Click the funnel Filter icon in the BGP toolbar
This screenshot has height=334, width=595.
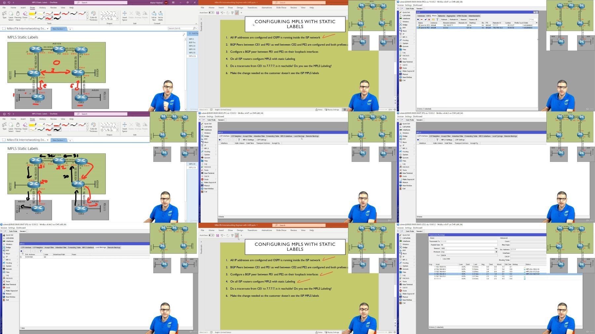tap(437, 19)
